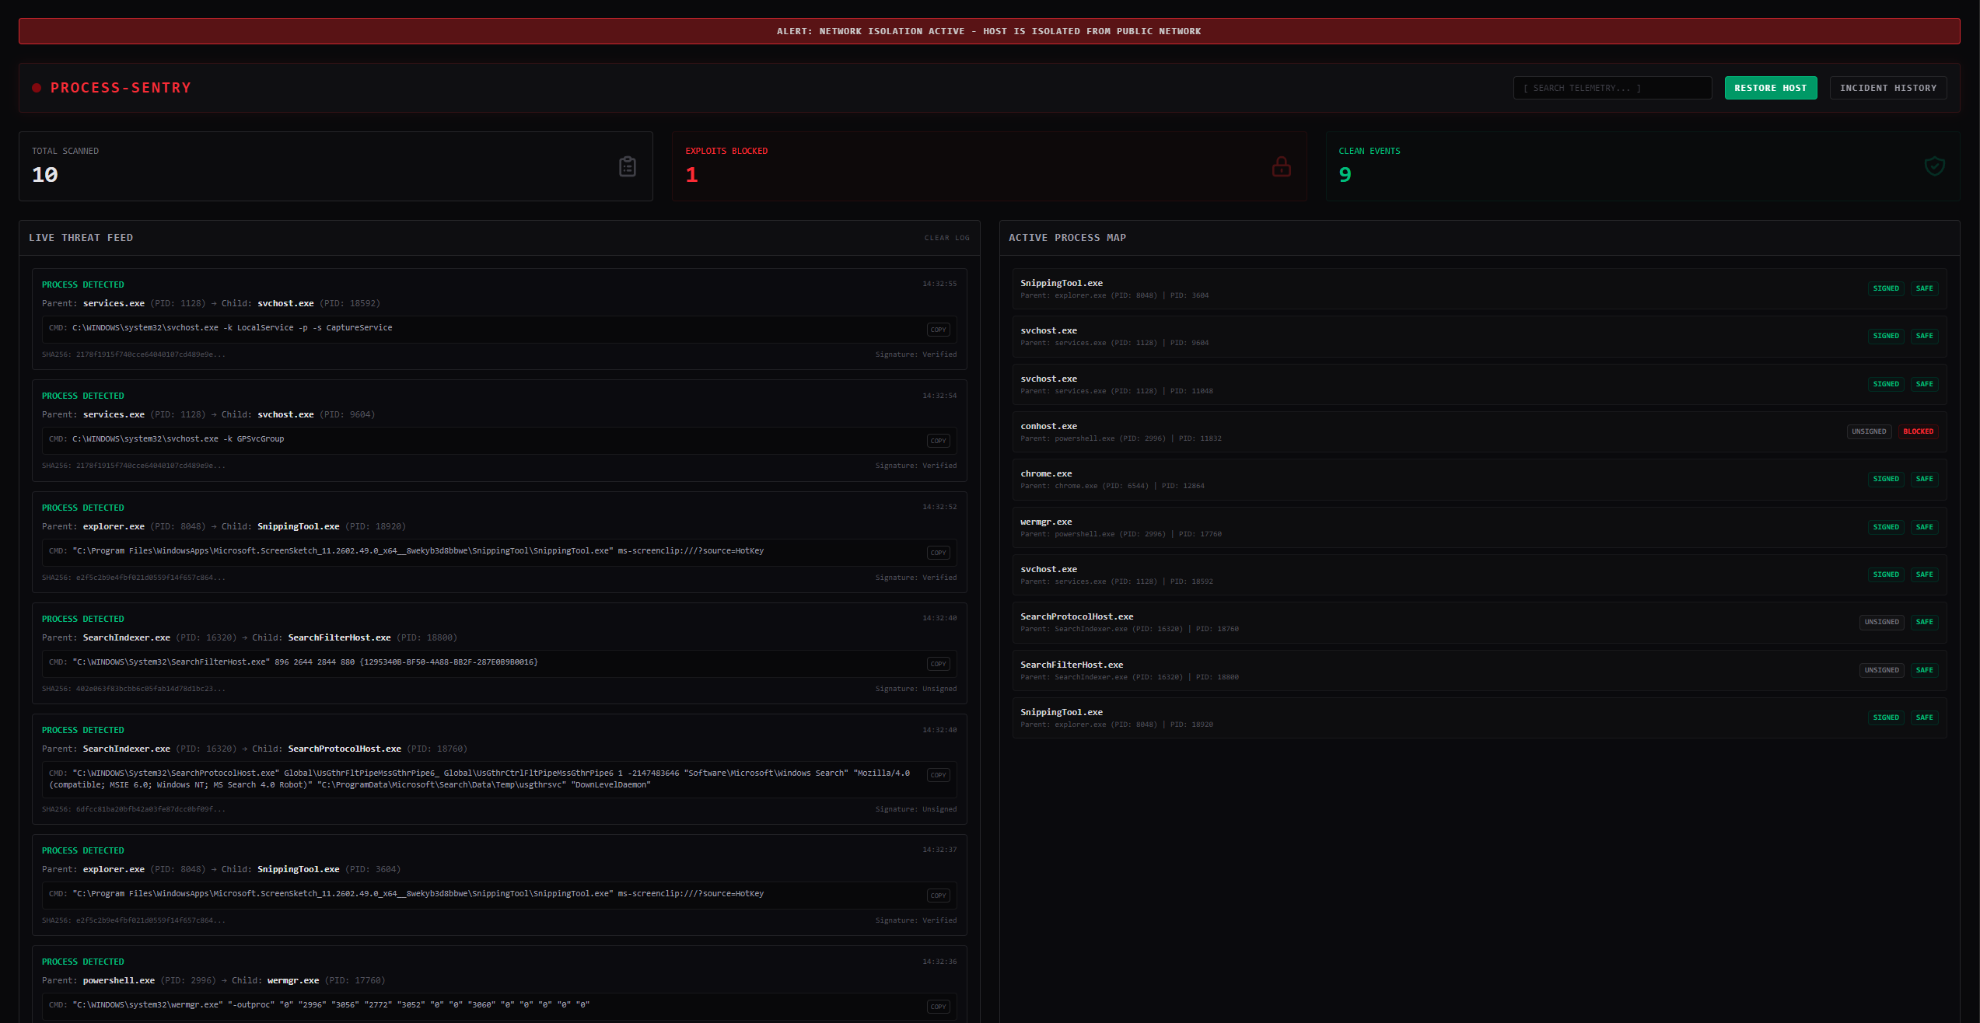Copy the wermgr.exe command line

pos(938,1007)
